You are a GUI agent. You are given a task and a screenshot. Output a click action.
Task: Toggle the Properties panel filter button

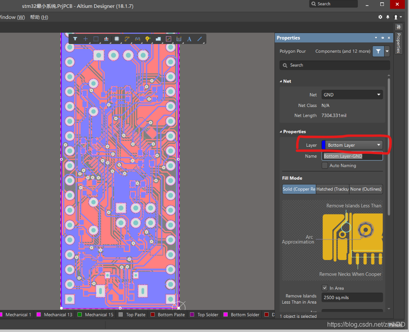tap(378, 51)
